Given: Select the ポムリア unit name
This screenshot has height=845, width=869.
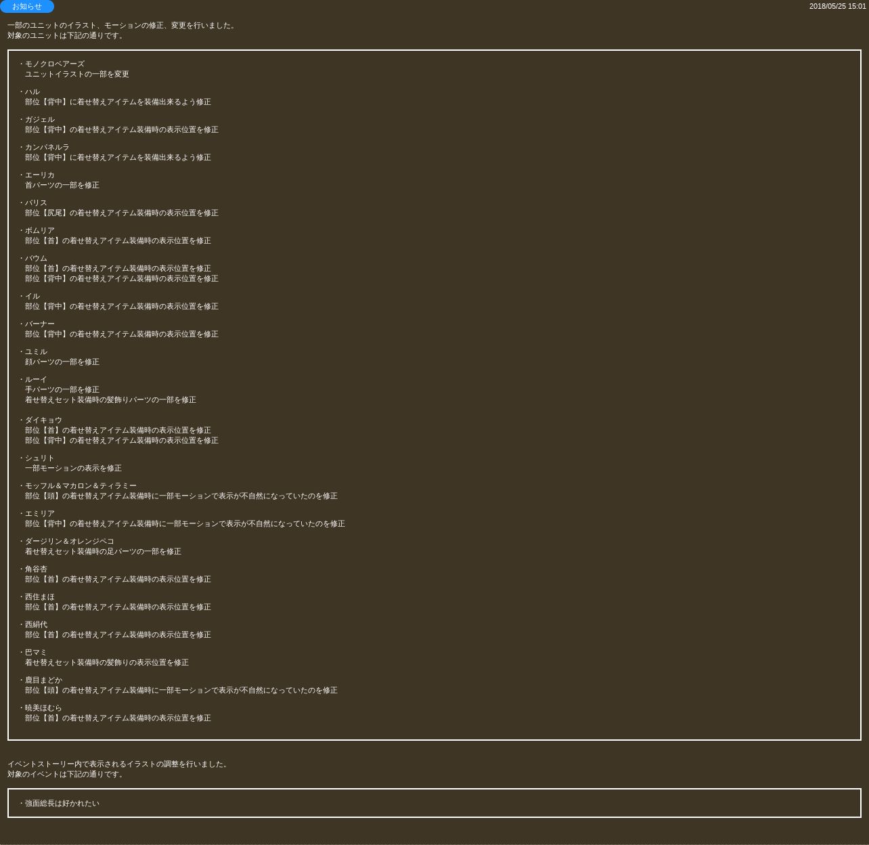Looking at the screenshot, I should (x=40, y=231).
